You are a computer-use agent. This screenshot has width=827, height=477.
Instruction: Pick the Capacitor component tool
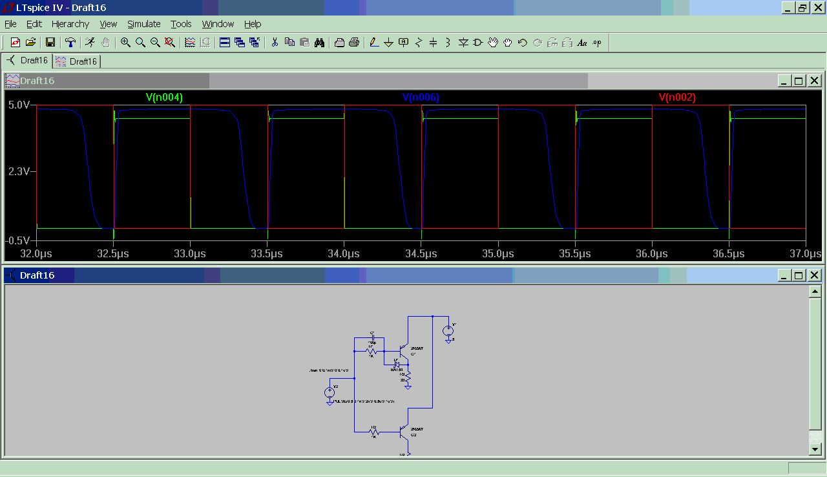[434, 43]
